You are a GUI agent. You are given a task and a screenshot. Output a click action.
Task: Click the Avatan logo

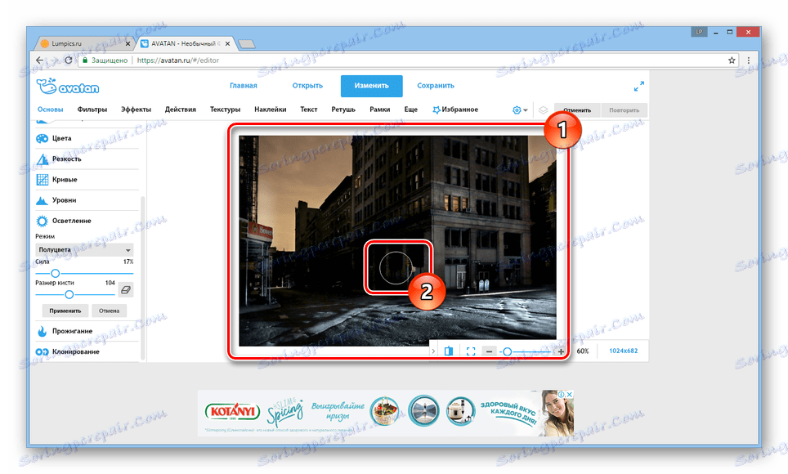coord(68,87)
